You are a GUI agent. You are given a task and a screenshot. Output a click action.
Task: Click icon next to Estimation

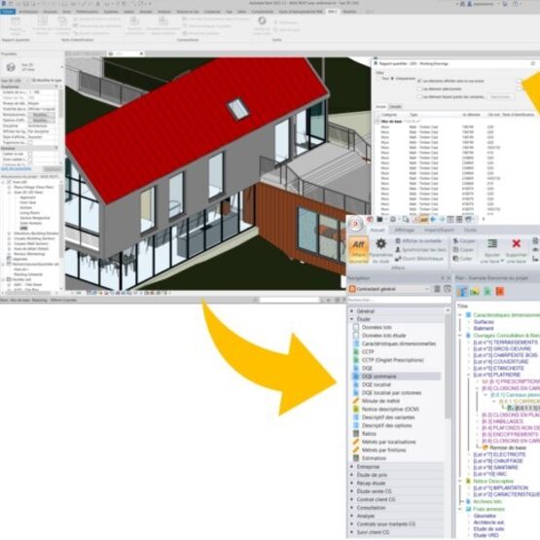click(356, 458)
